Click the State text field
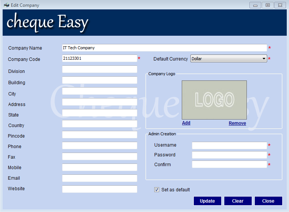This screenshot has height=212, width=289. (99, 113)
